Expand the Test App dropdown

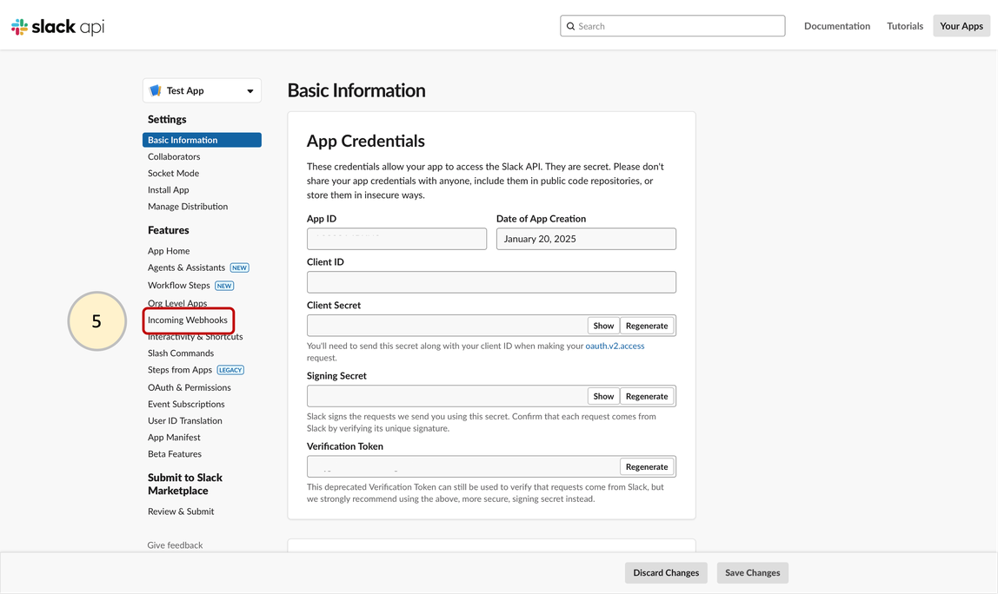249,91
